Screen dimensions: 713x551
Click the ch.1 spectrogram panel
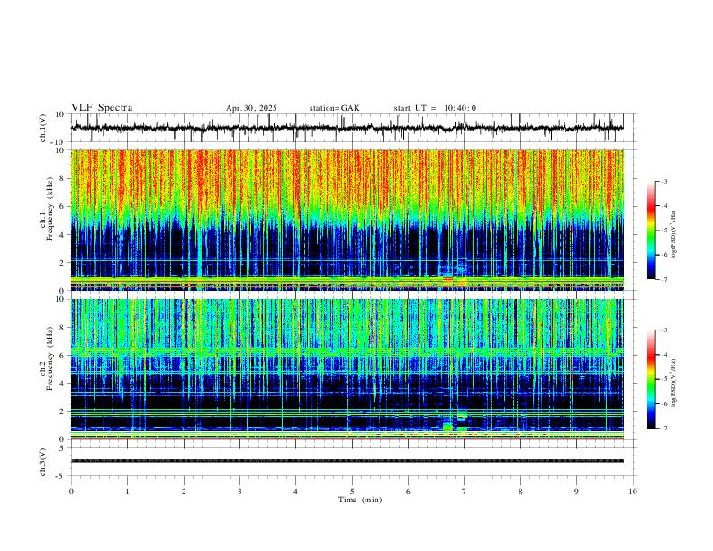pyautogui.click(x=347, y=220)
